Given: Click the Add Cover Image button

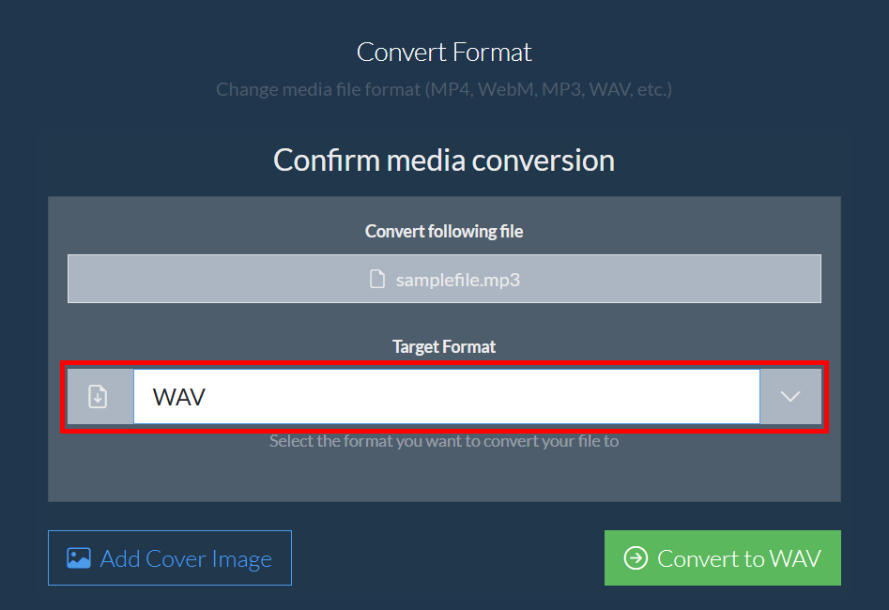Looking at the screenshot, I should click(170, 557).
